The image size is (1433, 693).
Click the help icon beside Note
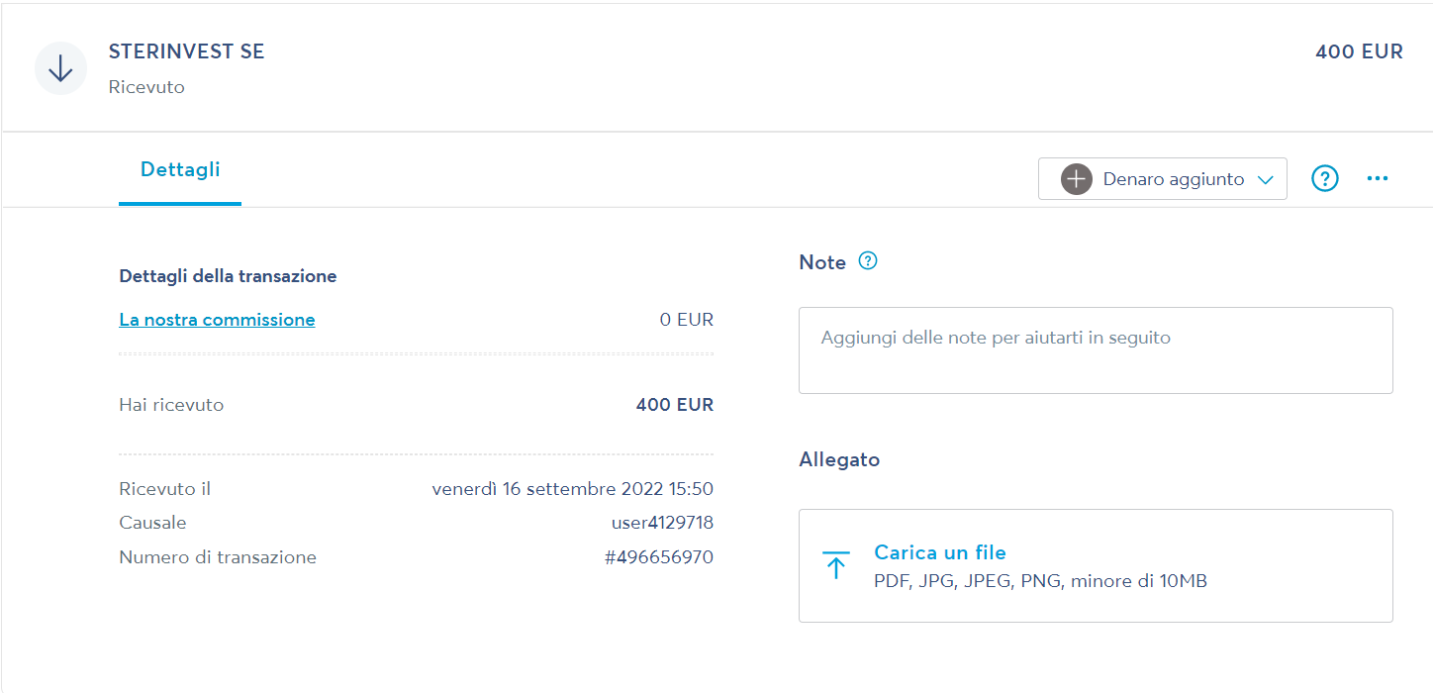point(868,261)
